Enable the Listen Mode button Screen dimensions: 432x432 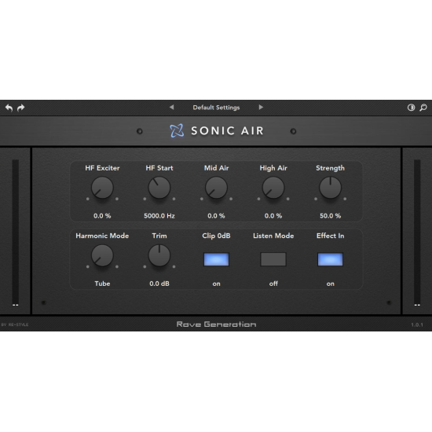point(273,259)
